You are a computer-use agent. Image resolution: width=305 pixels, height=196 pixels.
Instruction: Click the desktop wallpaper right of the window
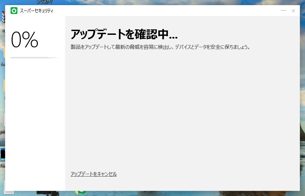302,102
